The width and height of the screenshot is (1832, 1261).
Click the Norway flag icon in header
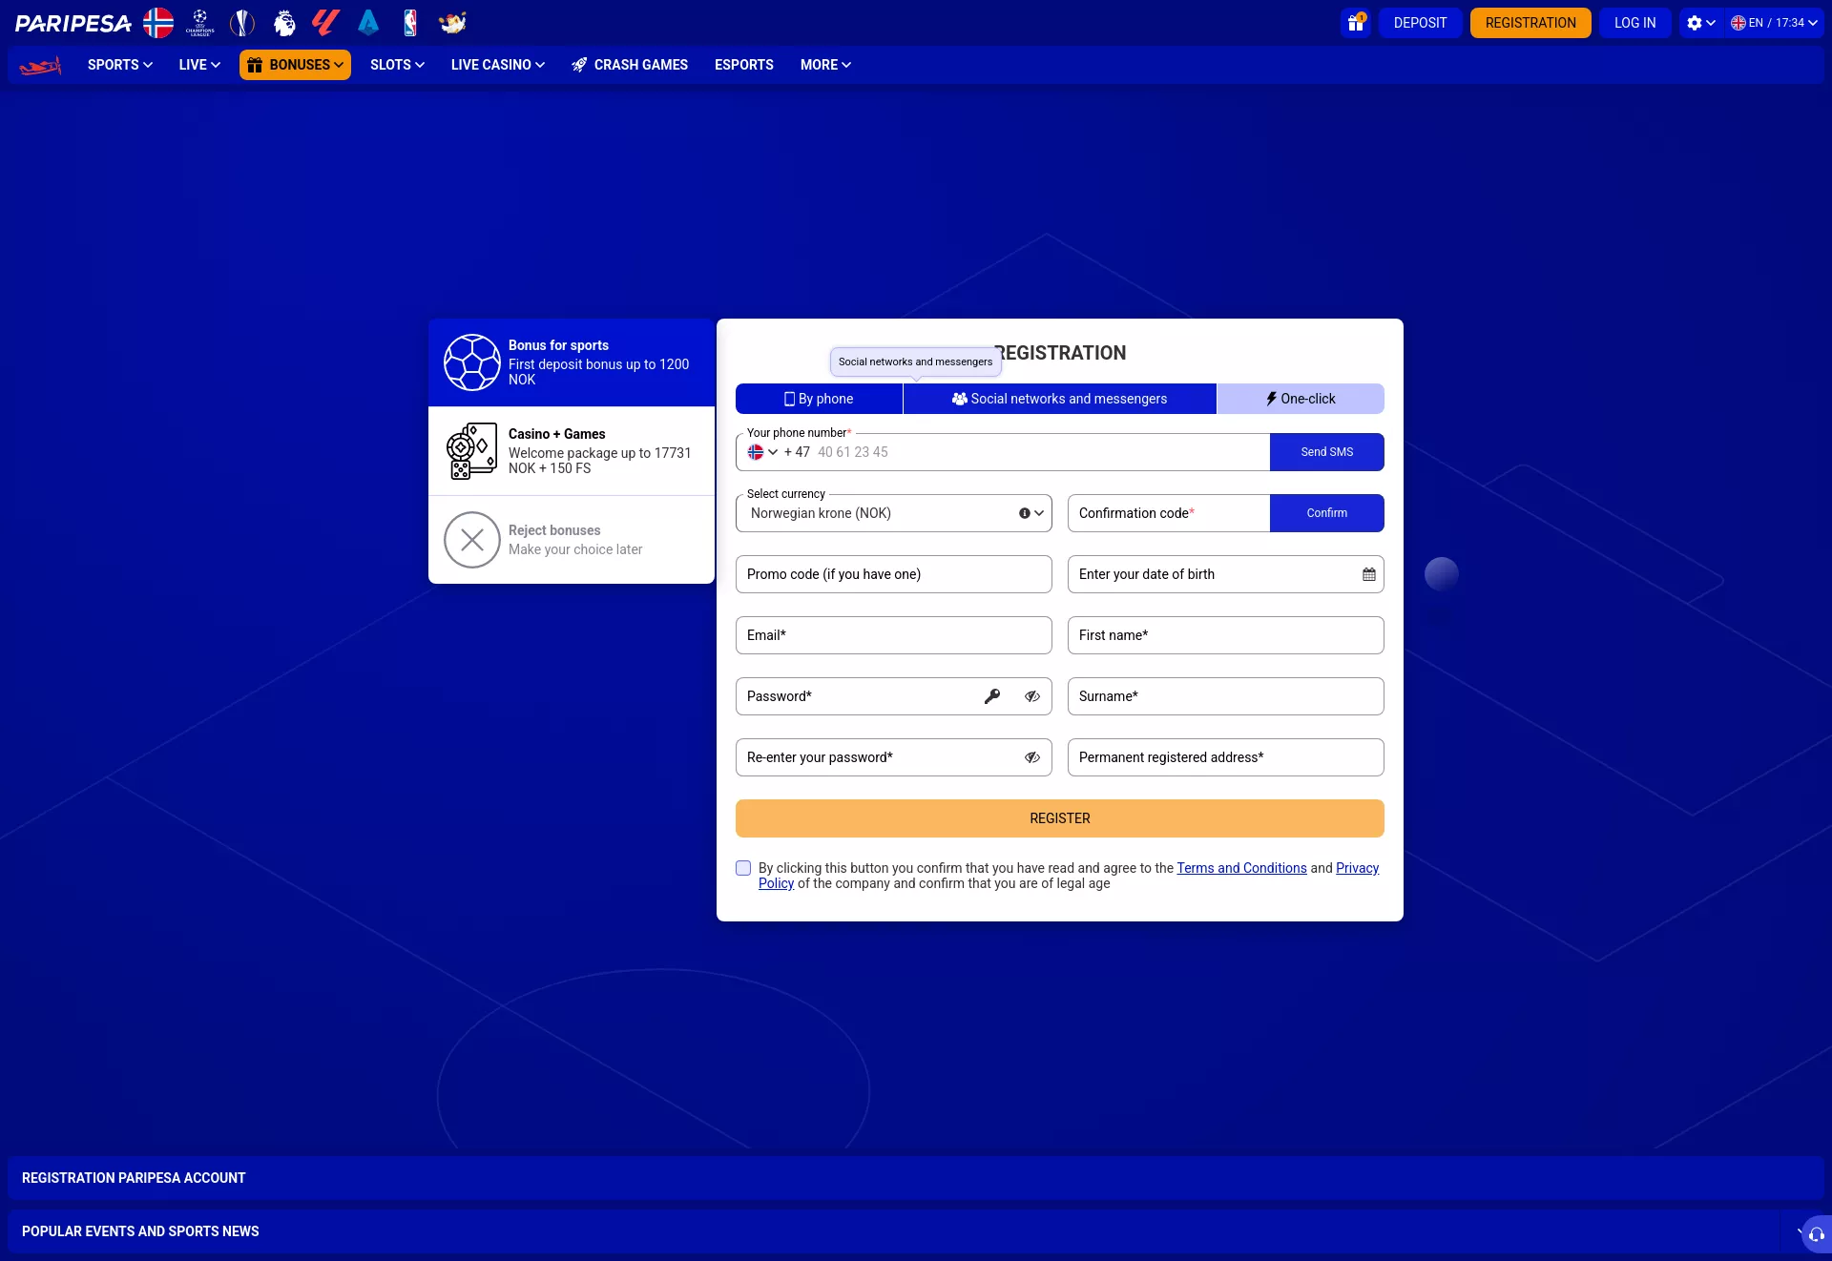pyautogui.click(x=158, y=23)
